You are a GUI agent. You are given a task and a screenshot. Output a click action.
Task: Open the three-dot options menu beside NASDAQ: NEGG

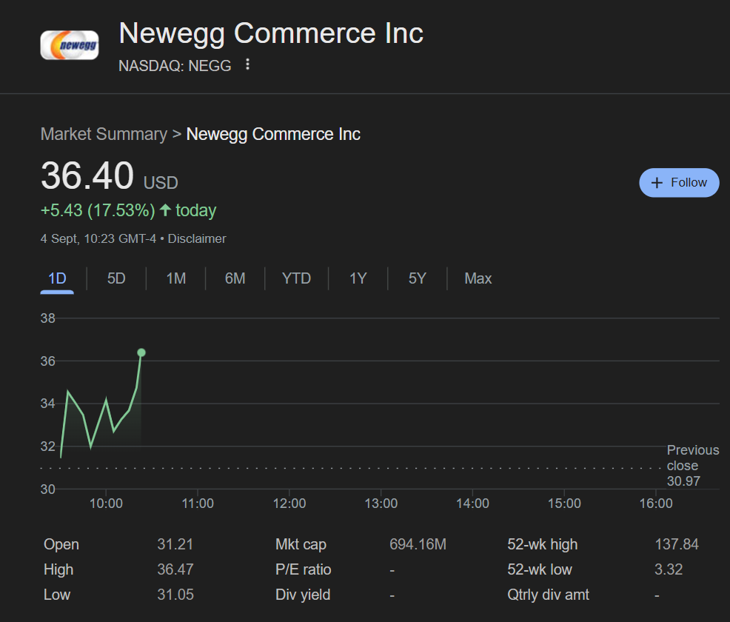coord(248,64)
